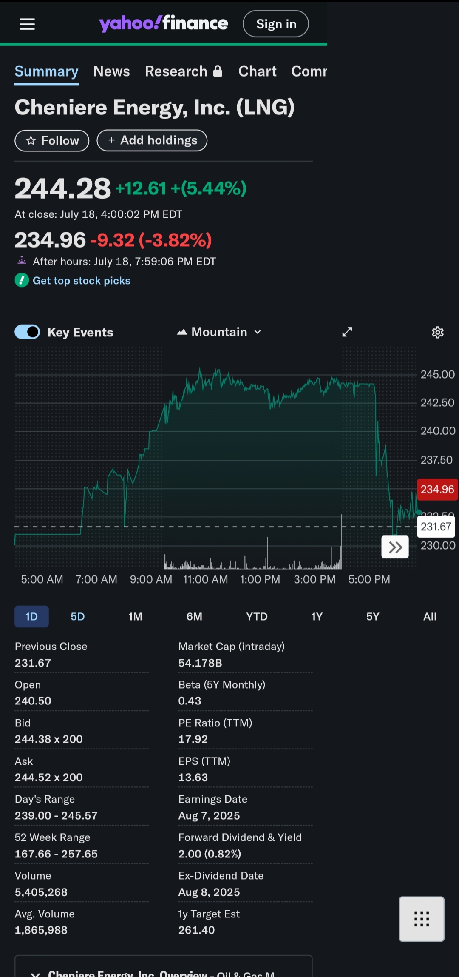The width and height of the screenshot is (459, 977).
Task: Open the News tab
Action: pyautogui.click(x=112, y=71)
